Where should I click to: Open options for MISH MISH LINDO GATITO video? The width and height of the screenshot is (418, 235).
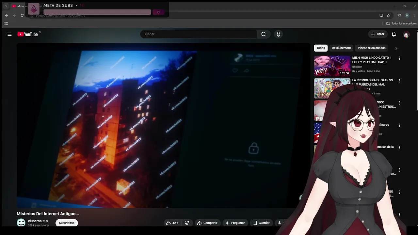tap(399, 58)
